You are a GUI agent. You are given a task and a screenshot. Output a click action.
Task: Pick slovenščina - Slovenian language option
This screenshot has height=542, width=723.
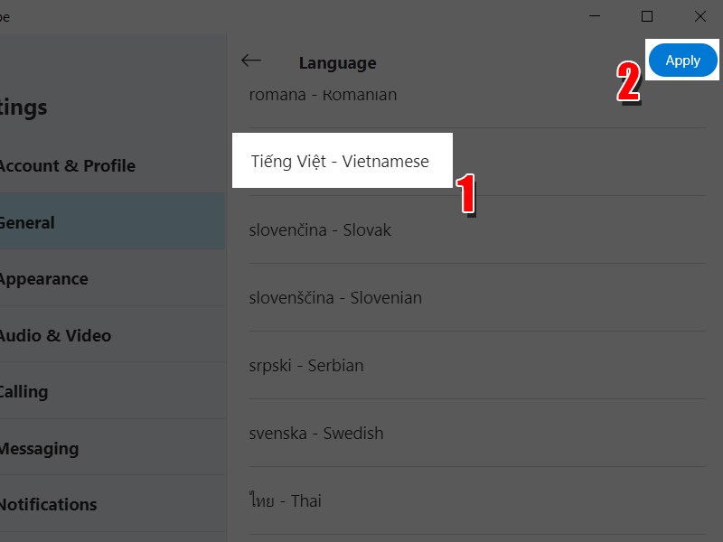335,298
